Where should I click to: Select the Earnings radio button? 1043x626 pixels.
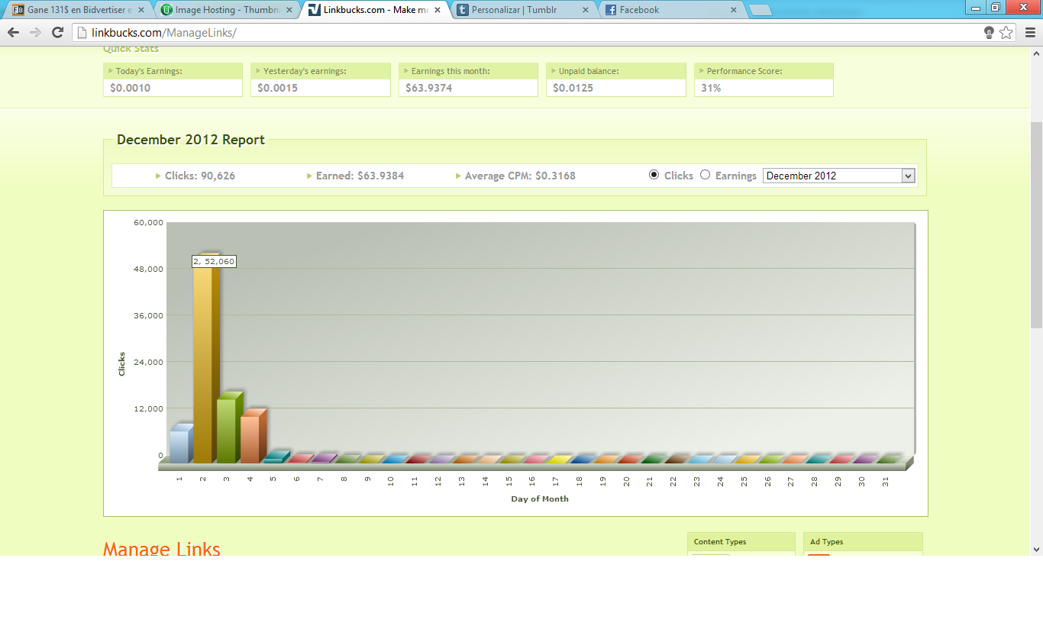pyautogui.click(x=705, y=175)
